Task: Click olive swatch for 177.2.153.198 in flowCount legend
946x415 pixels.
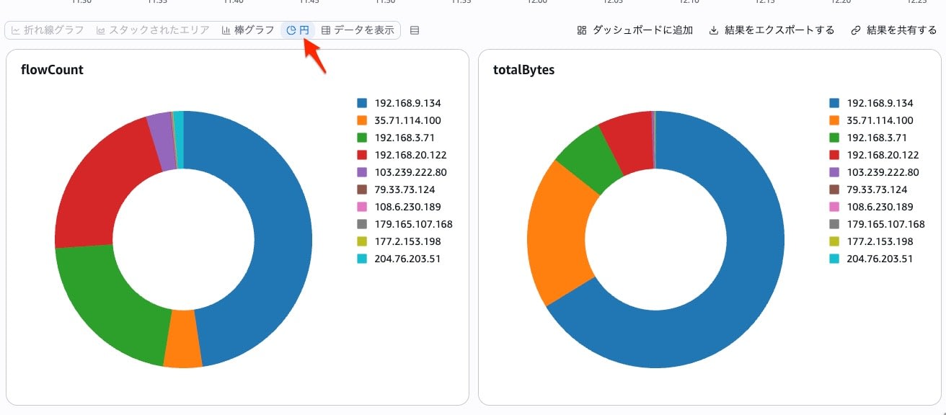Action: (x=362, y=241)
